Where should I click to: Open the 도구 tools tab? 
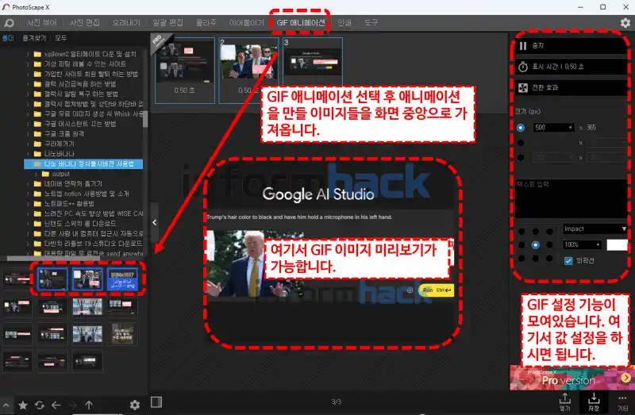point(371,23)
